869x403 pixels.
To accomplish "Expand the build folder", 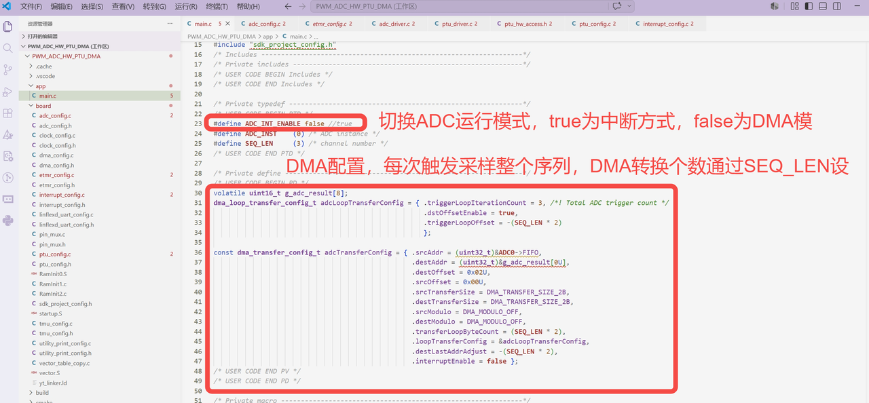I will (100, 393).
